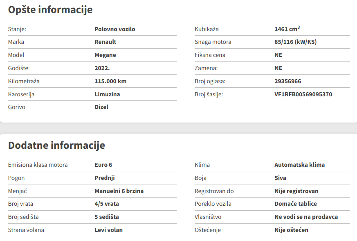The height and width of the screenshot is (241, 357).
Task: Select the emission value 'Euro 6'
Action: coord(103,165)
